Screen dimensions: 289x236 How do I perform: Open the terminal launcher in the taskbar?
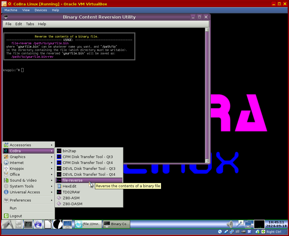(x=28, y=224)
